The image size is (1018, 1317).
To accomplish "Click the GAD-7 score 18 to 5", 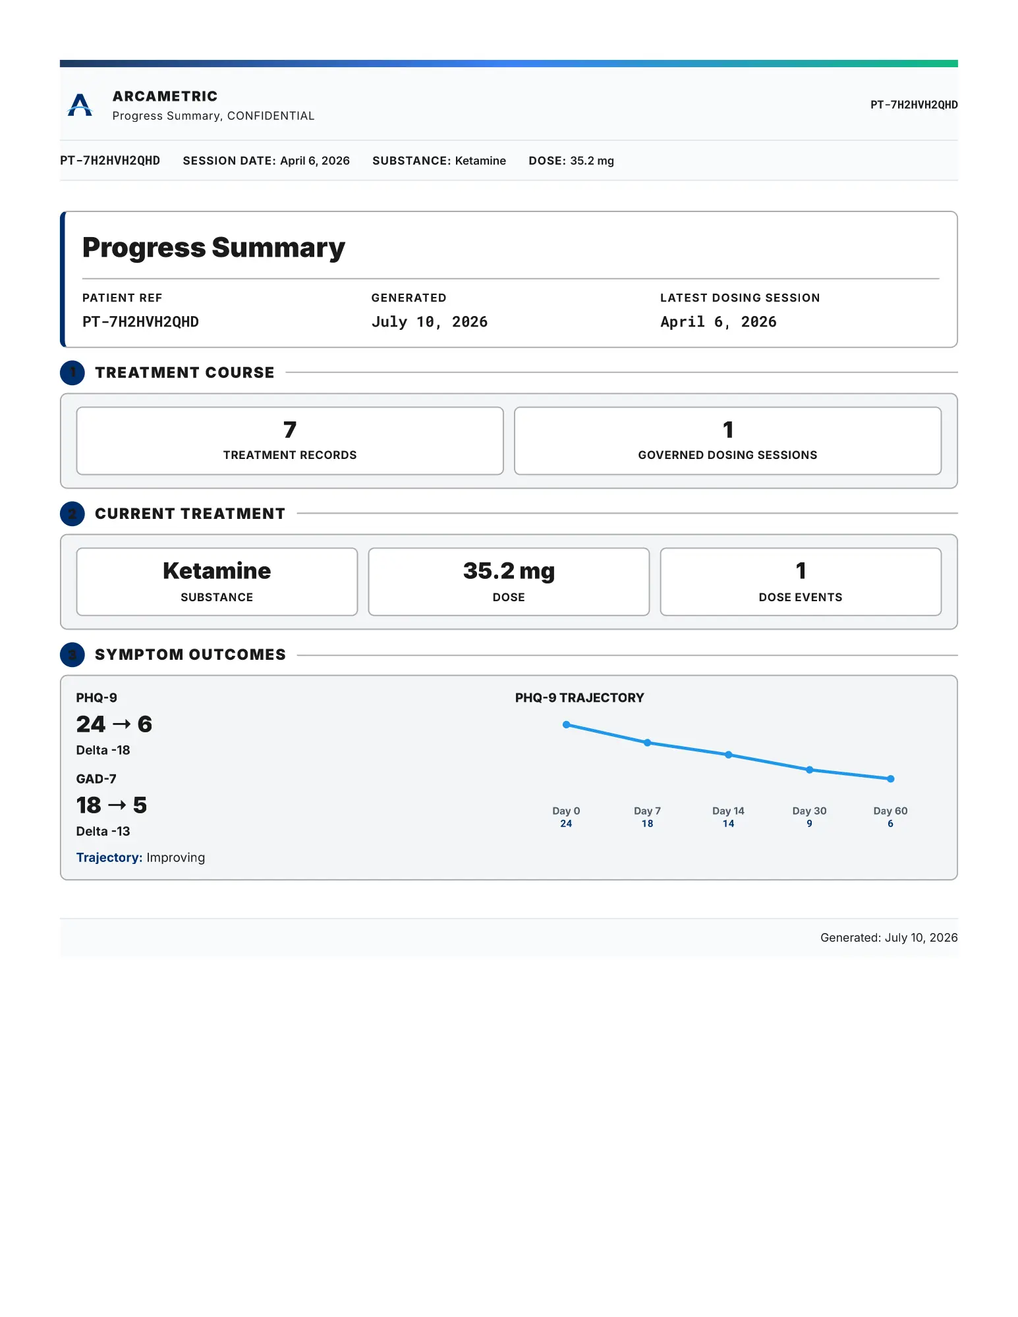I will point(111,805).
